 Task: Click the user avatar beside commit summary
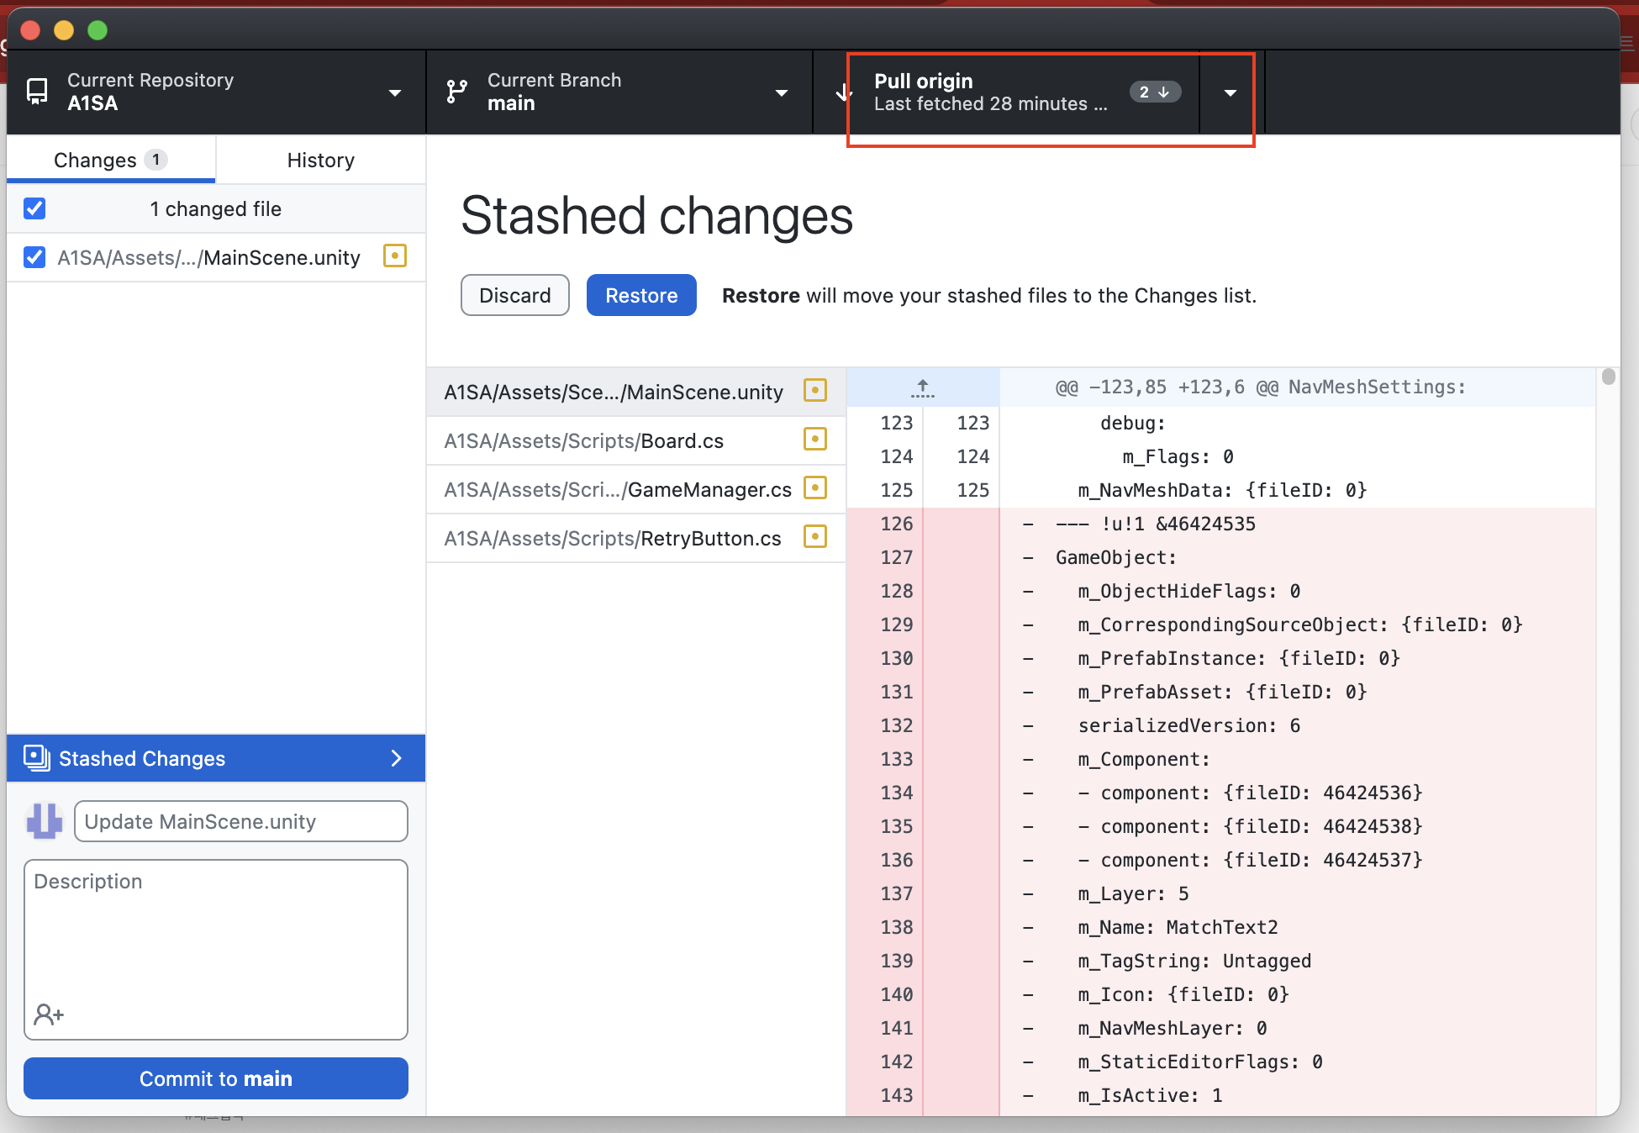click(45, 820)
